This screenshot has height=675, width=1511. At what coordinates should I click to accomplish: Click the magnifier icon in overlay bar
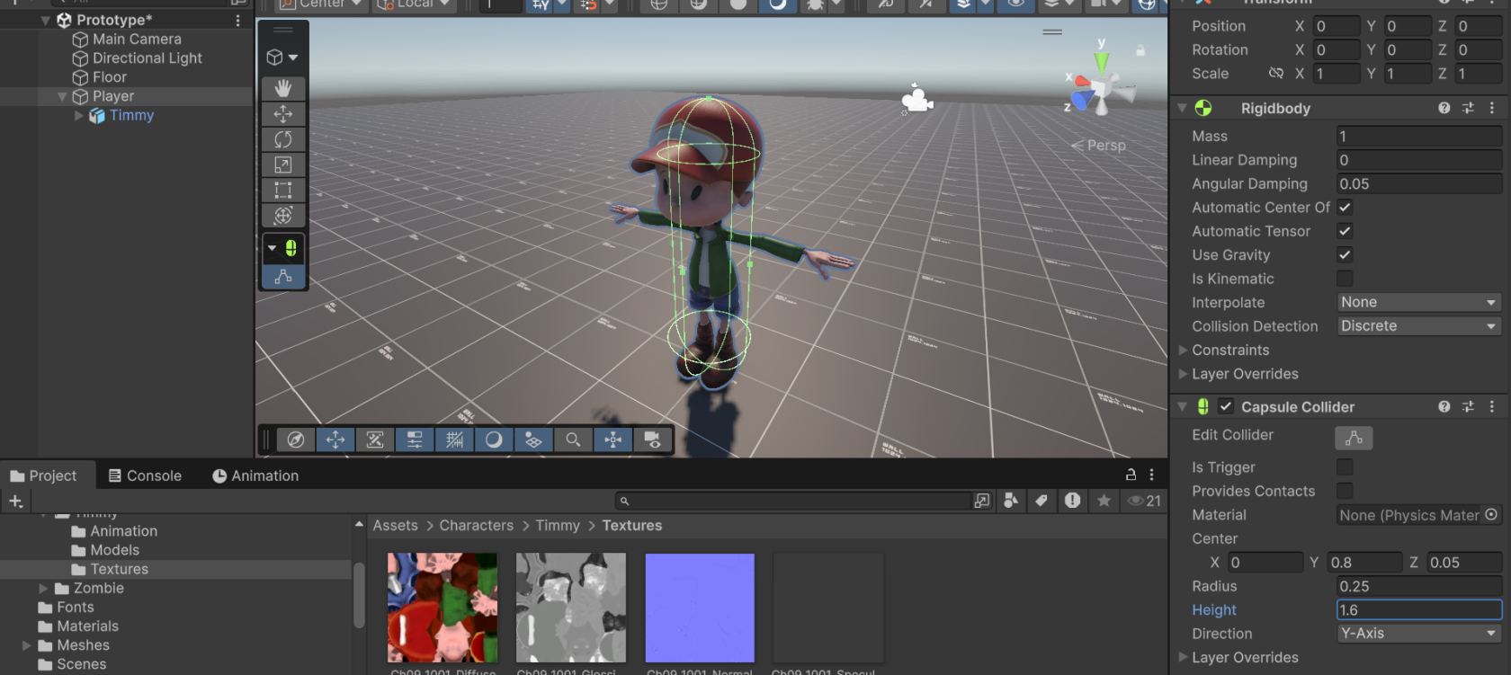(573, 440)
